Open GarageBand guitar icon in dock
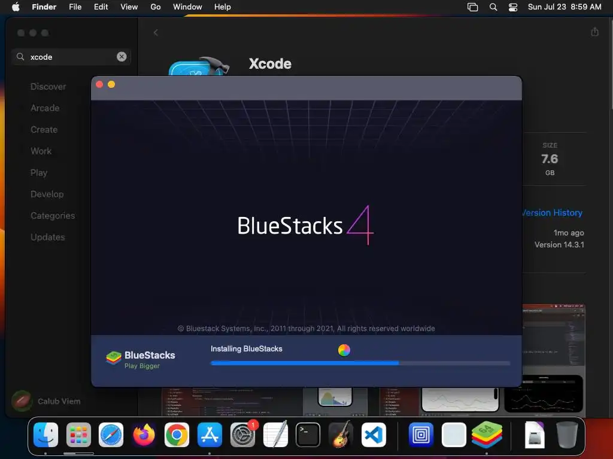The height and width of the screenshot is (459, 613). coord(341,435)
